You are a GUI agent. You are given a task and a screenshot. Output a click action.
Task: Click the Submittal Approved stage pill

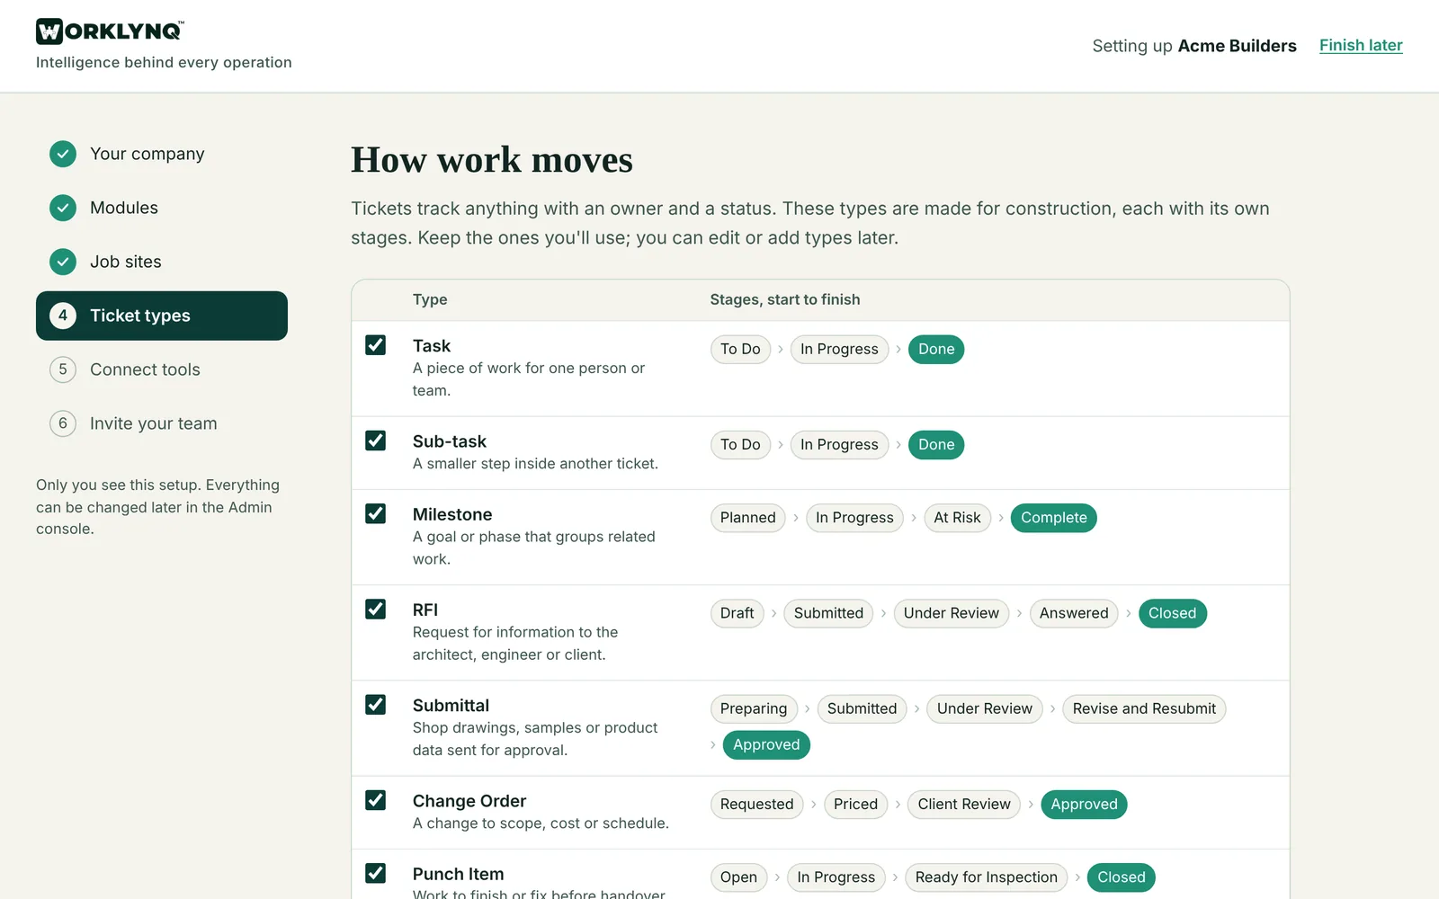[x=766, y=744]
